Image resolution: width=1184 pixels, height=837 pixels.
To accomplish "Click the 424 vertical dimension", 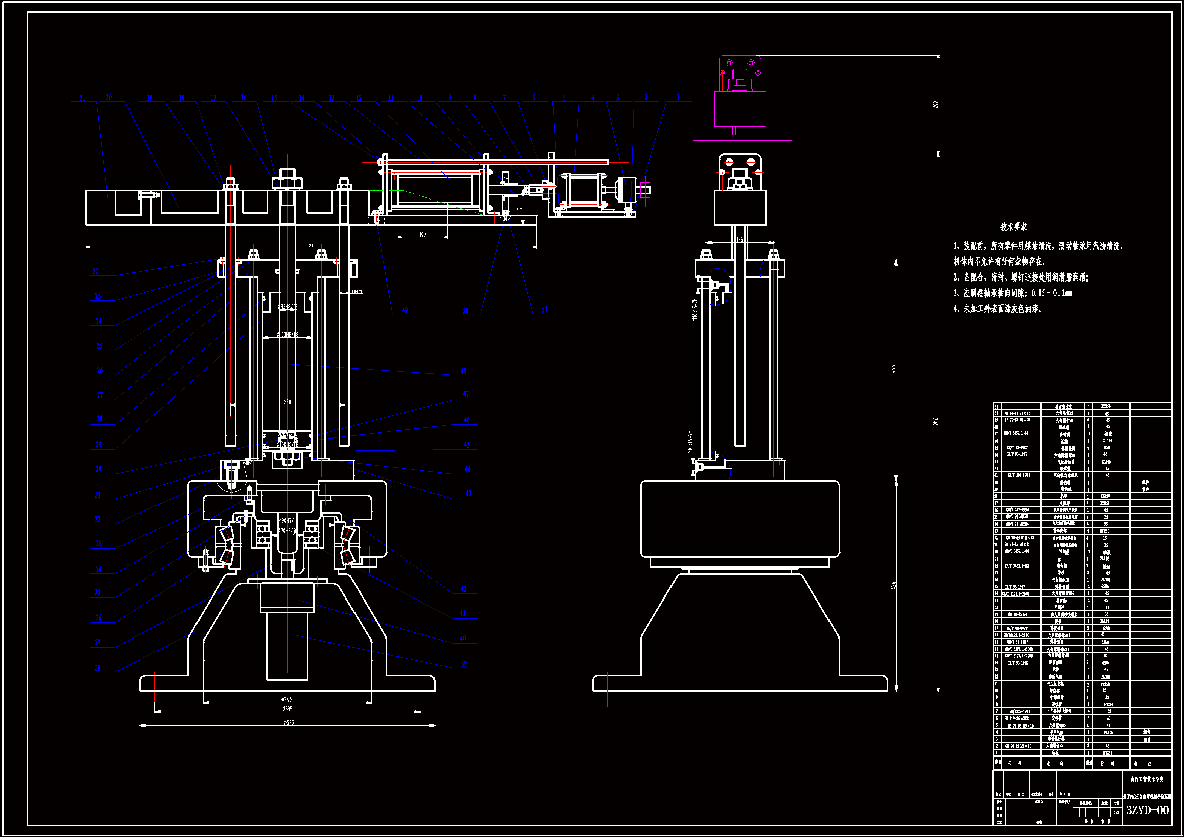I will click(893, 585).
